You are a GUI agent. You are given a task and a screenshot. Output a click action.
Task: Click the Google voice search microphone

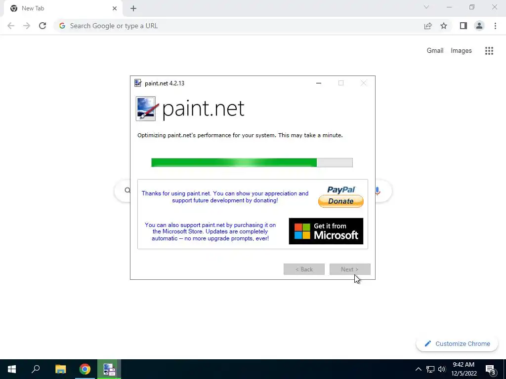pyautogui.click(x=377, y=191)
